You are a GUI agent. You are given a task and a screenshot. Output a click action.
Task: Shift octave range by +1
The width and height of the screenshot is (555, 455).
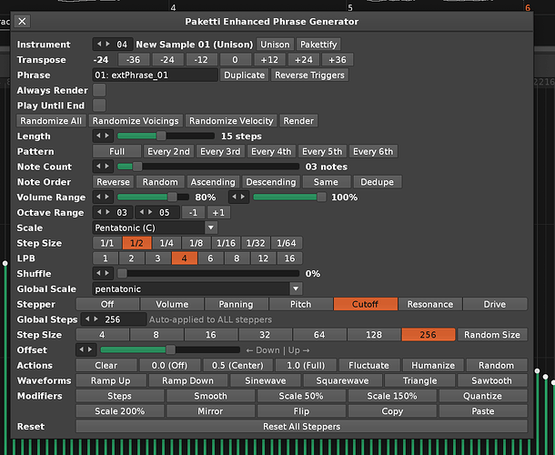coord(218,212)
